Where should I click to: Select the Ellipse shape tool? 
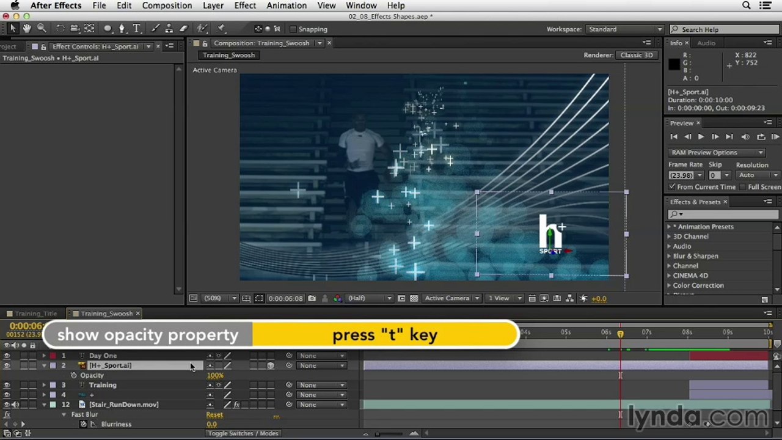[108, 29]
